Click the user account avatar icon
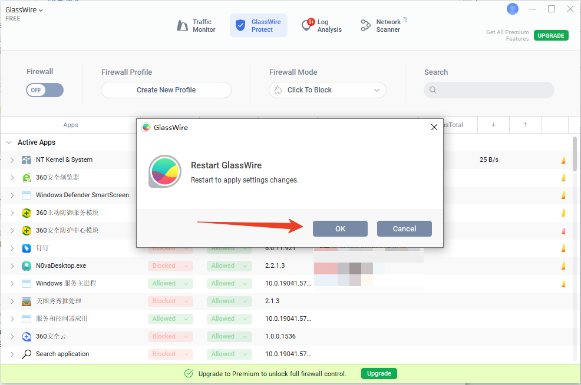This screenshot has width=581, height=385. point(513,9)
